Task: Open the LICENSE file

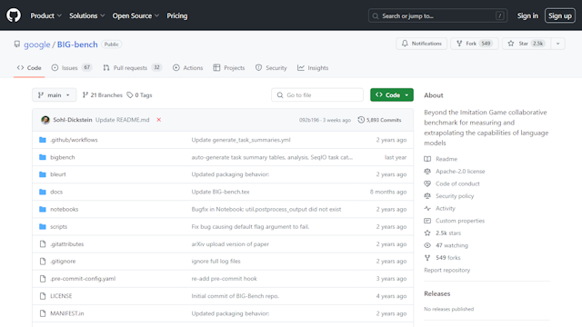Action: tap(61, 296)
